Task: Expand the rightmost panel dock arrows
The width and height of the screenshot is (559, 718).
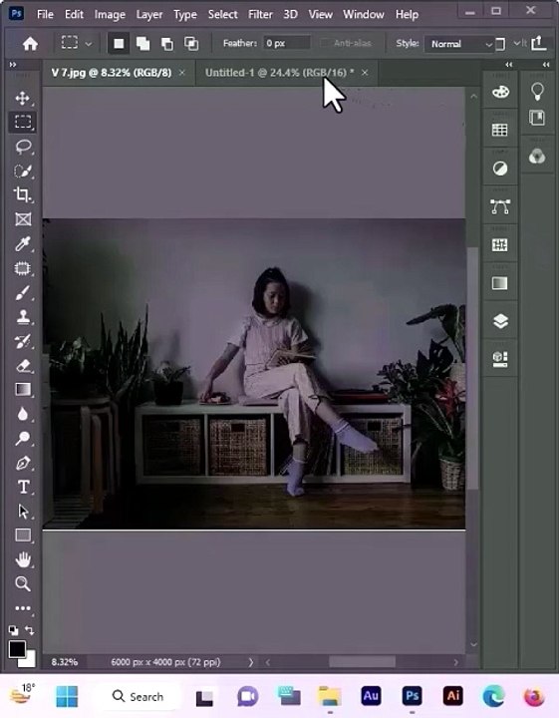Action: 546,65
